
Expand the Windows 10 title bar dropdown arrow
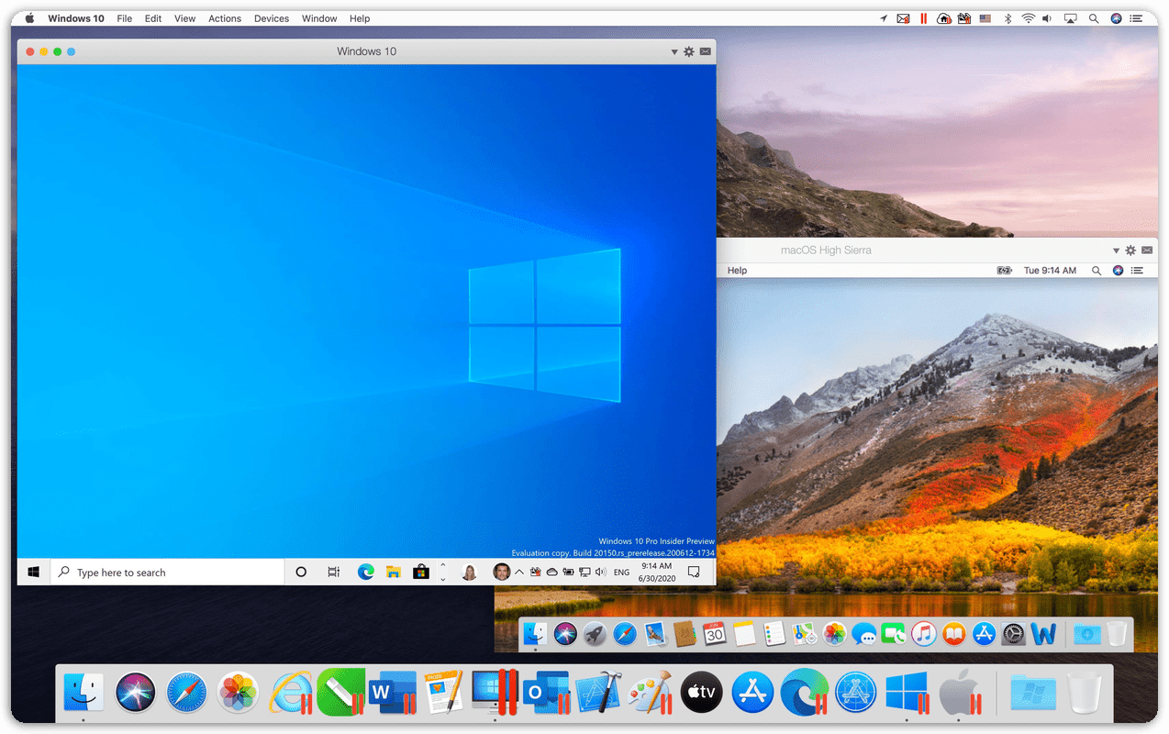[x=674, y=52]
